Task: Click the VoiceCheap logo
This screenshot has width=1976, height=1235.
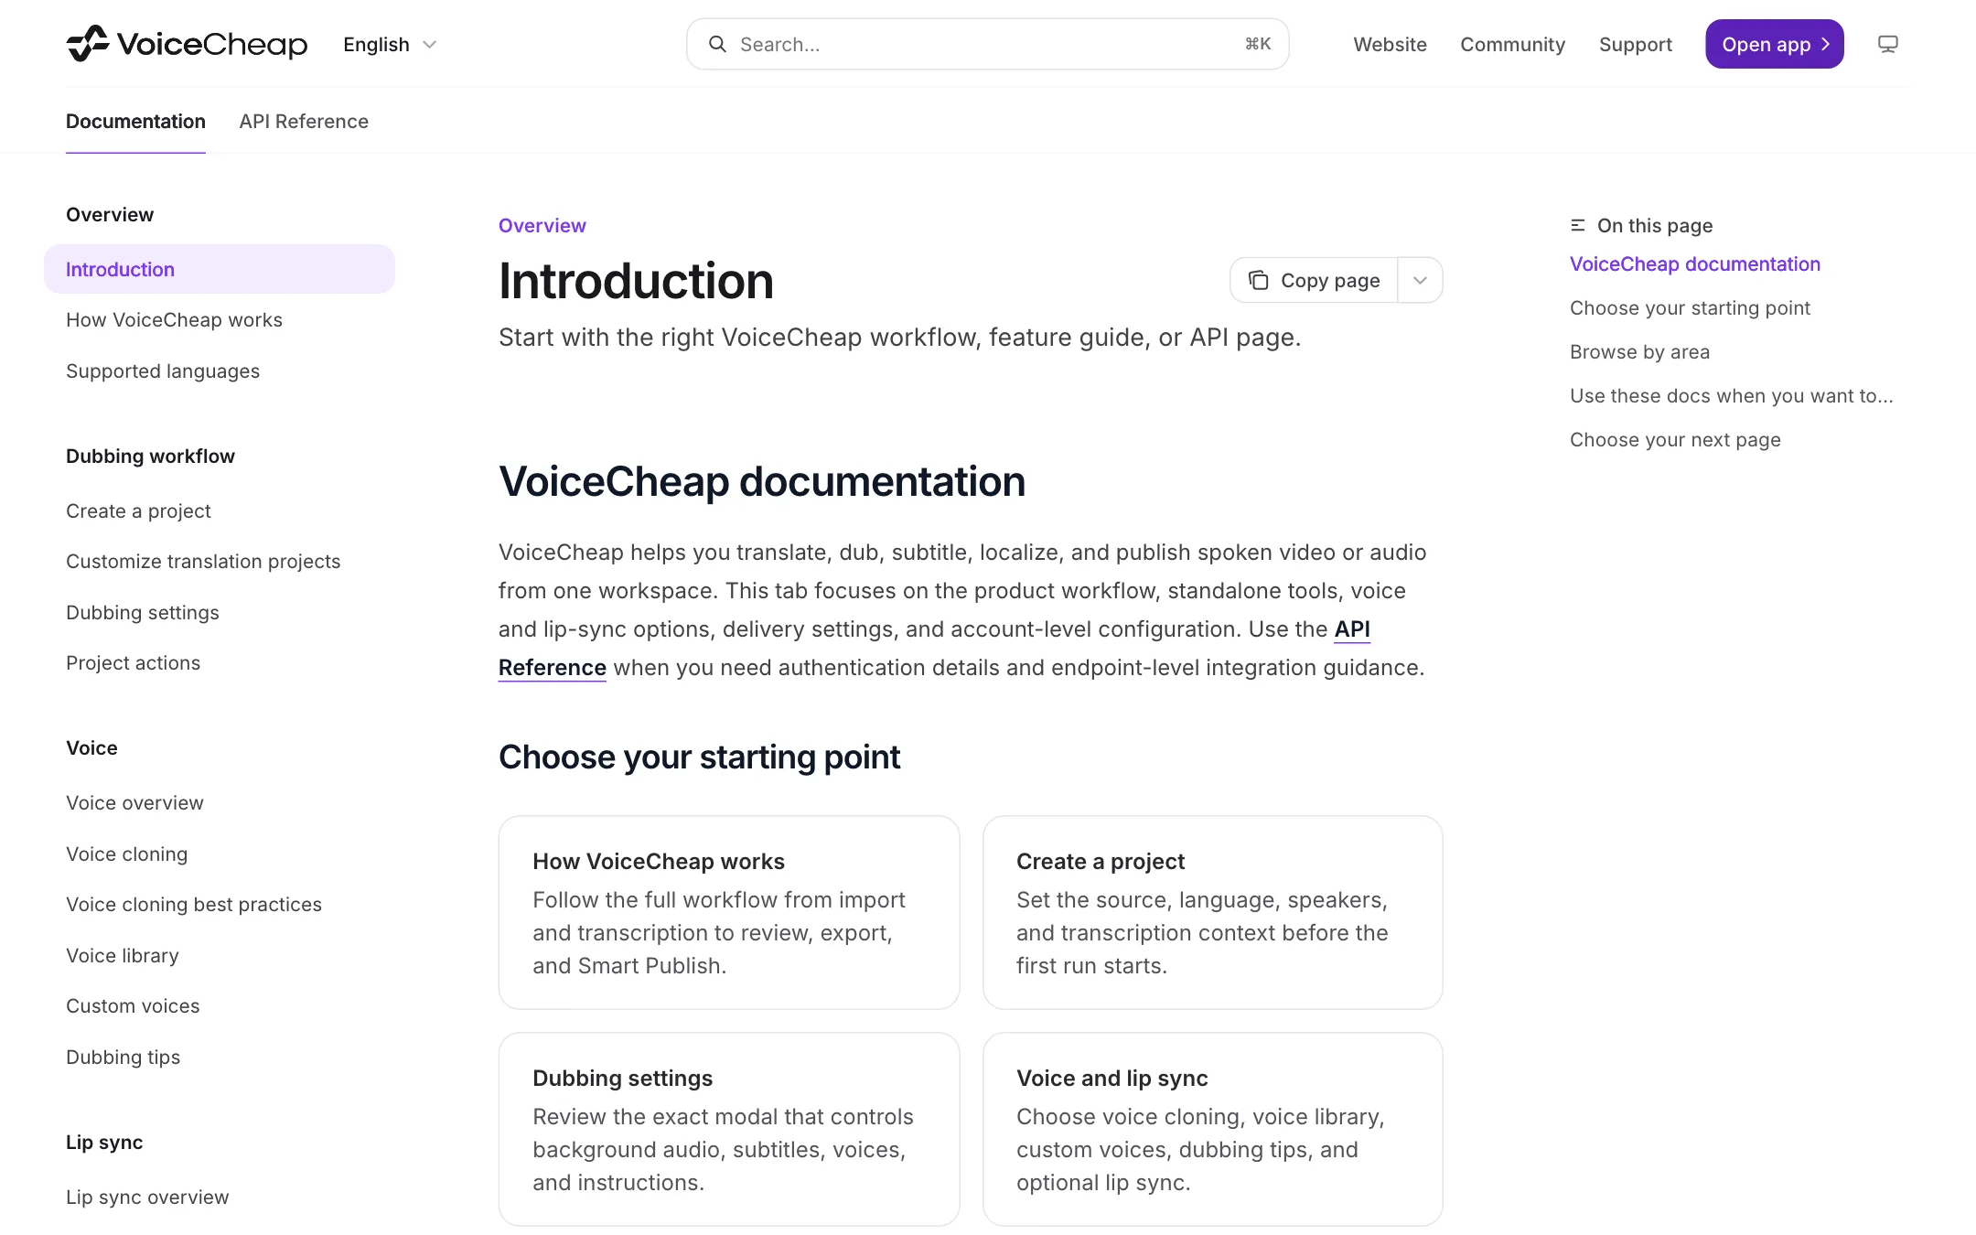Action: click(x=187, y=44)
